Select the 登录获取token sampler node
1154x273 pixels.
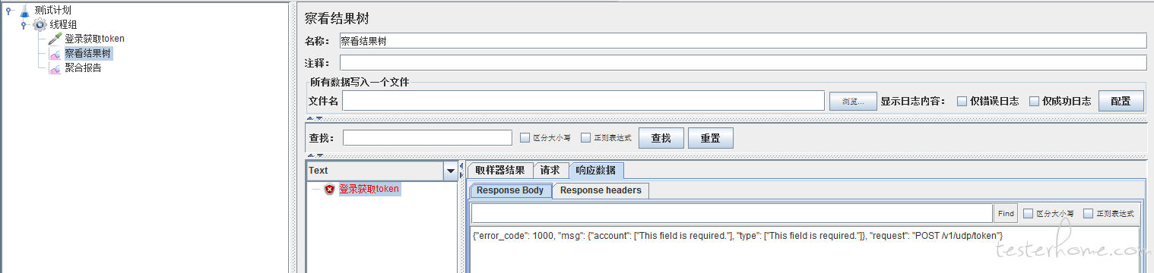click(94, 39)
